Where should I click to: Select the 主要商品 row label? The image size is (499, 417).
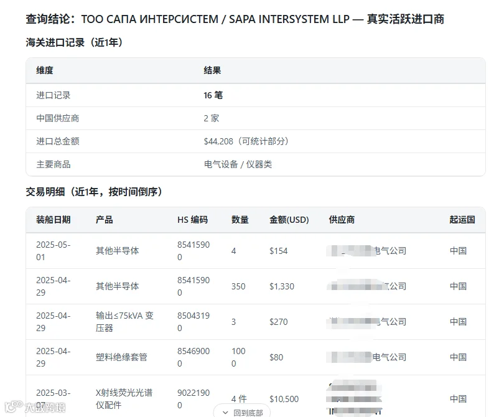point(53,164)
